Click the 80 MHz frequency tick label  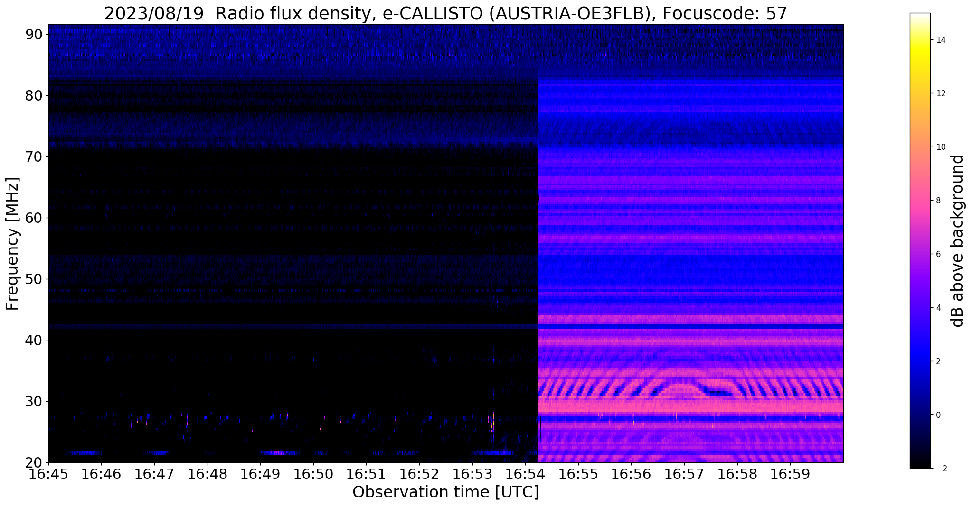click(35, 96)
